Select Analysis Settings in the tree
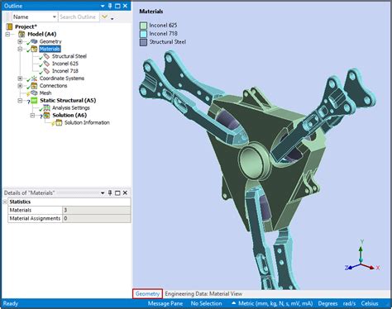The height and width of the screenshot is (309, 392). coord(71,107)
